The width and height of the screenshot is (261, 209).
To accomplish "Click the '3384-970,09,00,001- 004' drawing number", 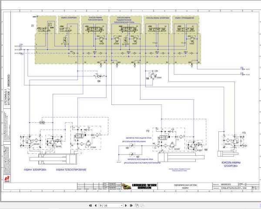I will 234,188.
